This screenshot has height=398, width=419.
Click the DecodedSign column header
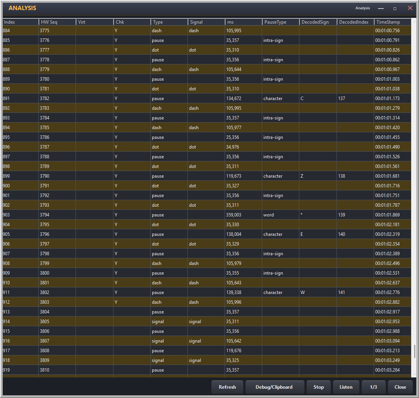pos(318,22)
